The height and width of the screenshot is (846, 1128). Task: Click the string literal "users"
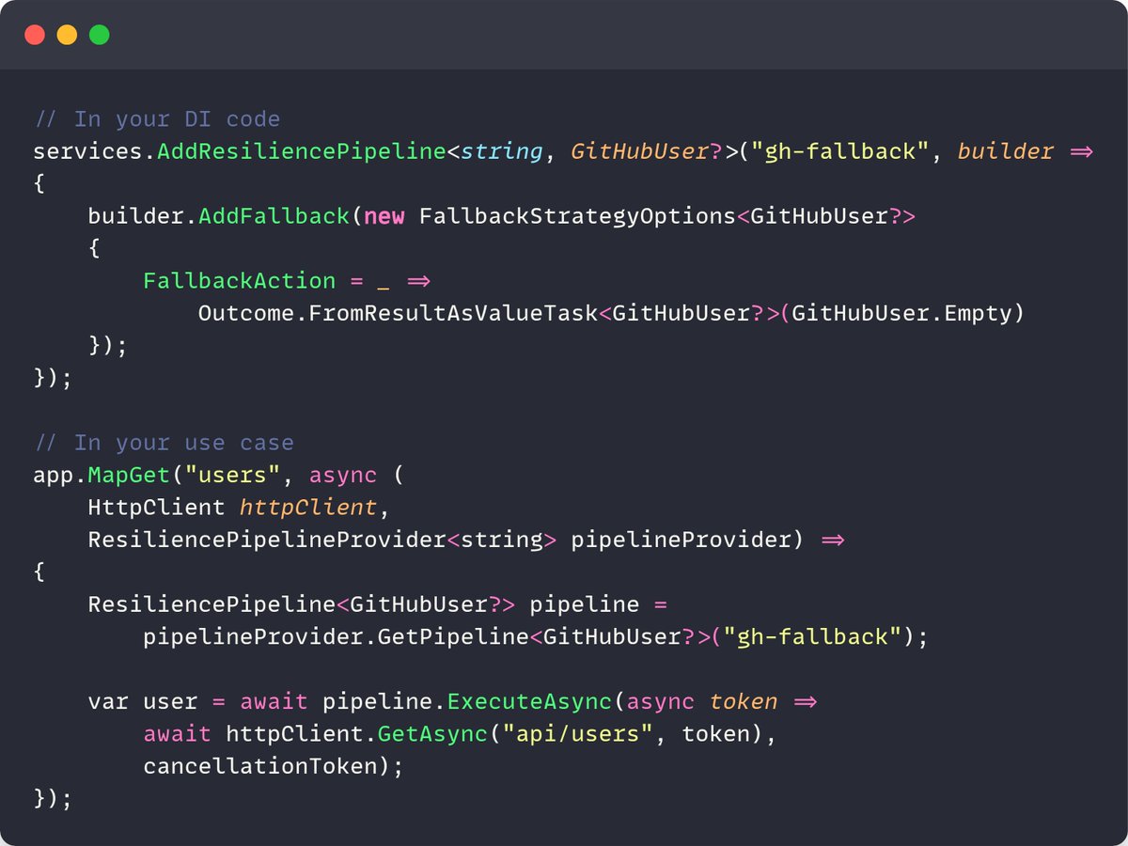tap(232, 475)
